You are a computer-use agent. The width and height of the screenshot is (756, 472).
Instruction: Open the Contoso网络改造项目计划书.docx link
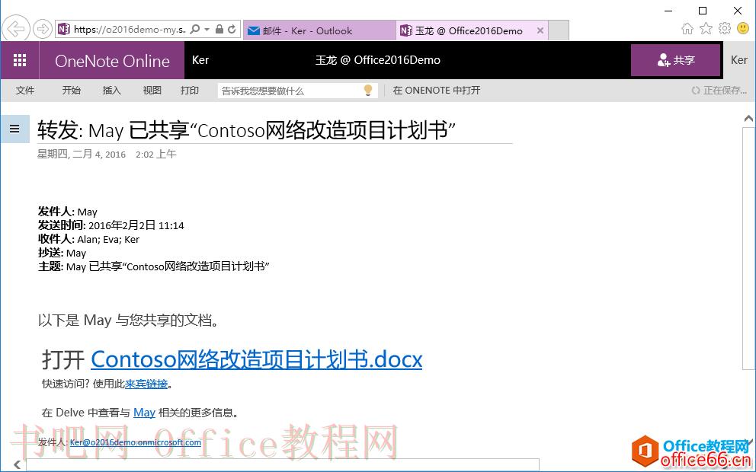(257, 359)
